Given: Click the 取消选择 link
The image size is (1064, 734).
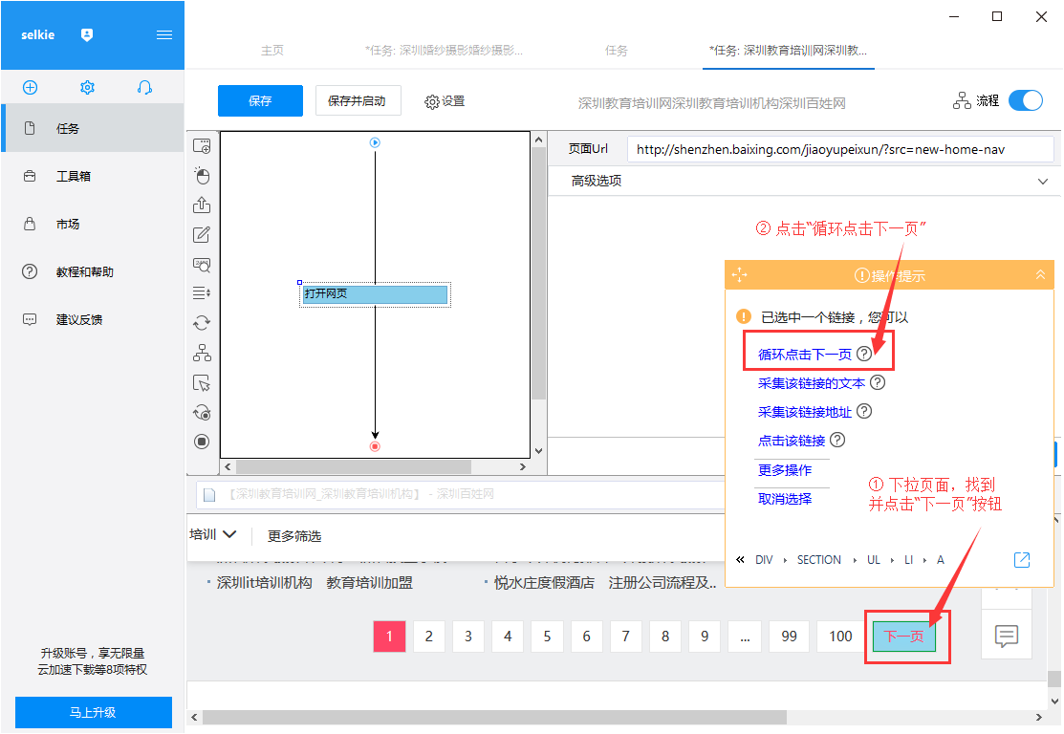Looking at the screenshot, I should 785,499.
